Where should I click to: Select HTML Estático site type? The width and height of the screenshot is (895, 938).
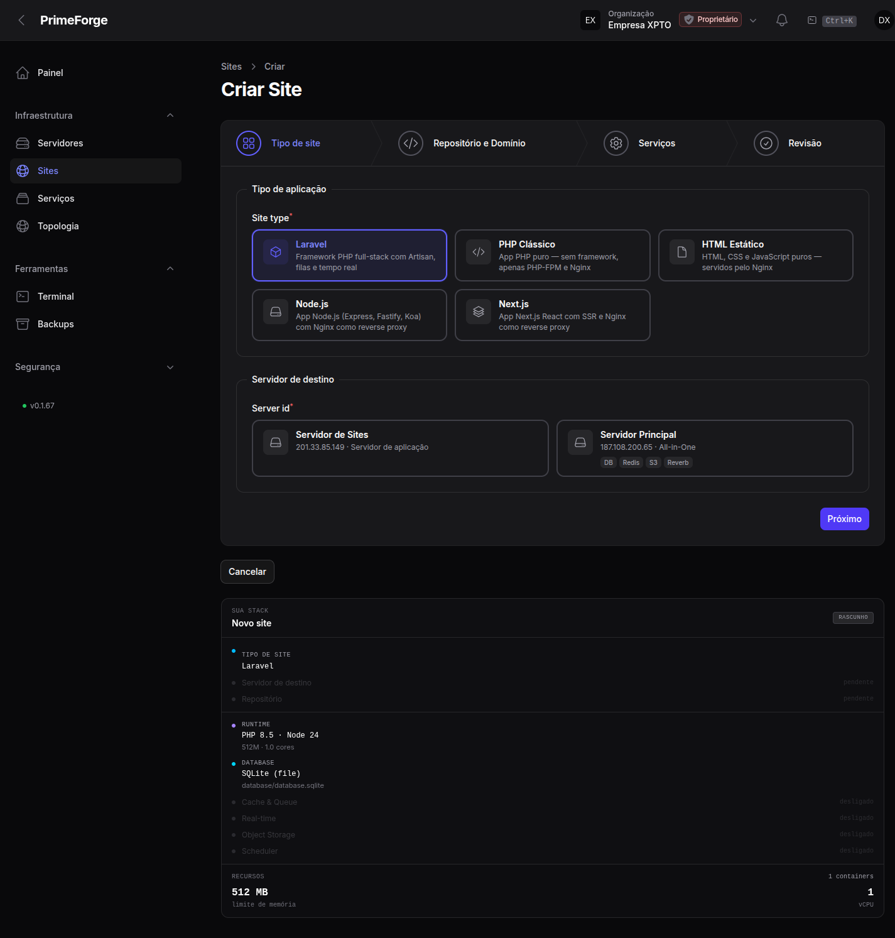pyautogui.click(x=756, y=255)
